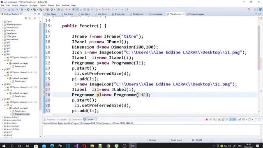
Task: Open the Problems view tab
Action: coord(50,120)
